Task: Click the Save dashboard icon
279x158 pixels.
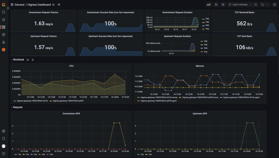Action: point(216,5)
